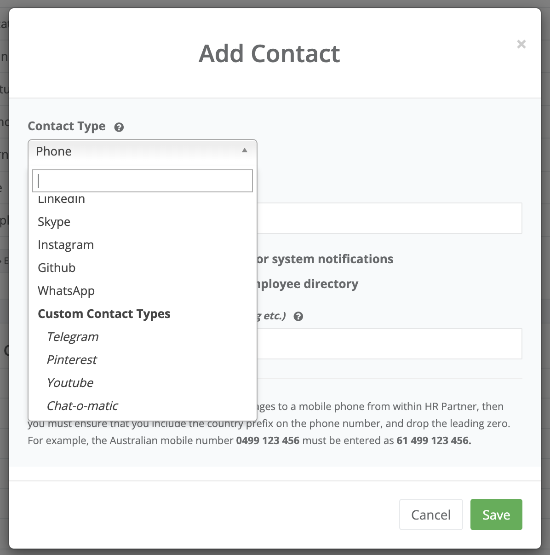Select the partially visible LinkedIn option
This screenshot has height=555, width=550.
[62, 200]
